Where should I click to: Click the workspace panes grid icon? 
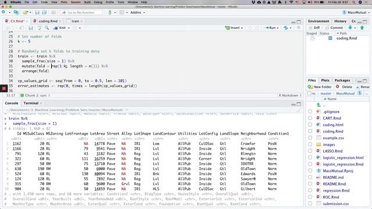[121, 12]
